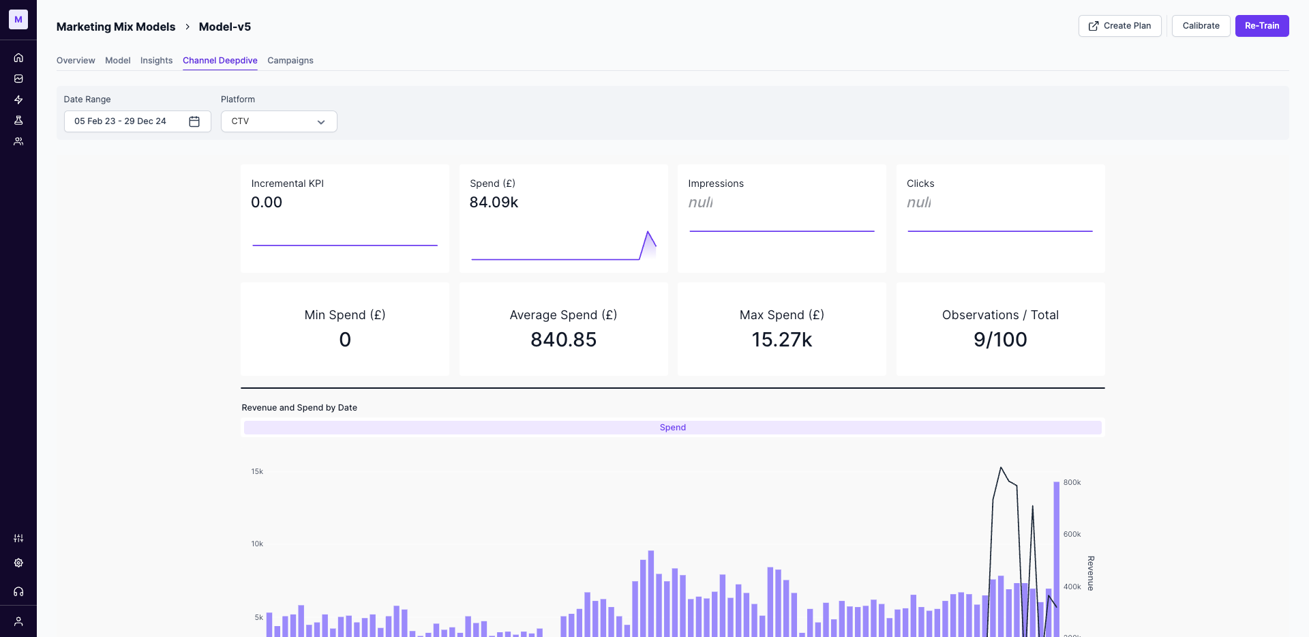Switch to the Overview tab
Image resolution: width=1309 pixels, height=637 pixels.
tap(76, 61)
